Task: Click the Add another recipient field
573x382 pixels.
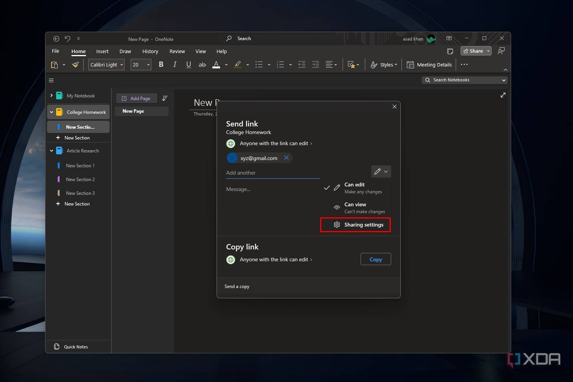Action: click(273, 173)
